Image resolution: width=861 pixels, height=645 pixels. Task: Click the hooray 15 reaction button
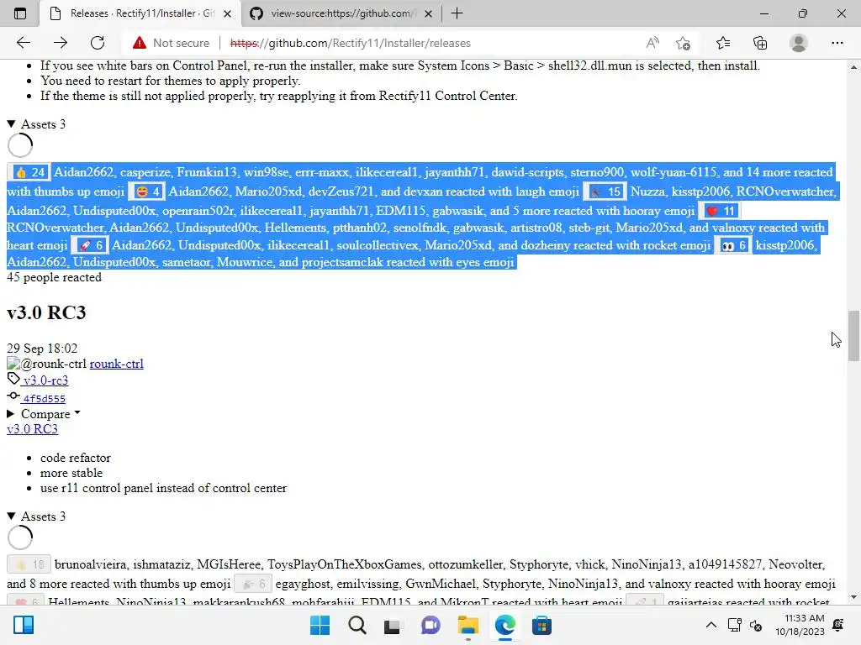tap(605, 191)
